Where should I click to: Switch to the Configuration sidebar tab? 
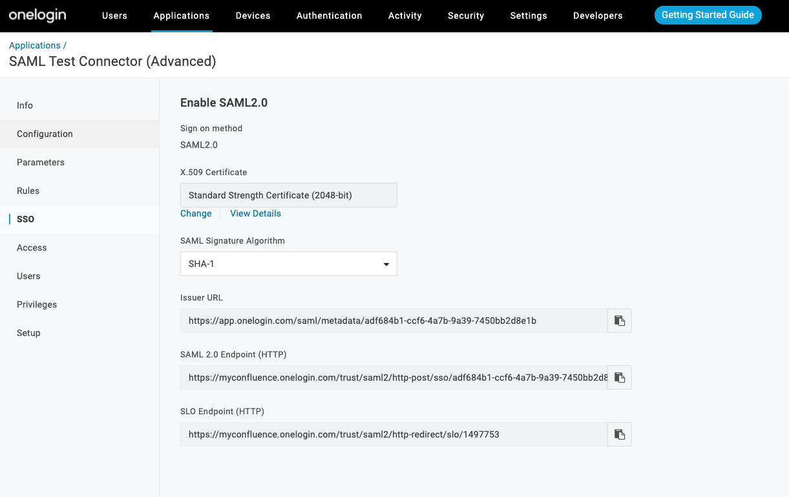79,134
